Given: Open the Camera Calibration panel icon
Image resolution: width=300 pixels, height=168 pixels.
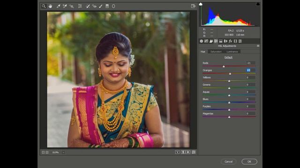Looking at the screenshot, I should tap(235, 41).
